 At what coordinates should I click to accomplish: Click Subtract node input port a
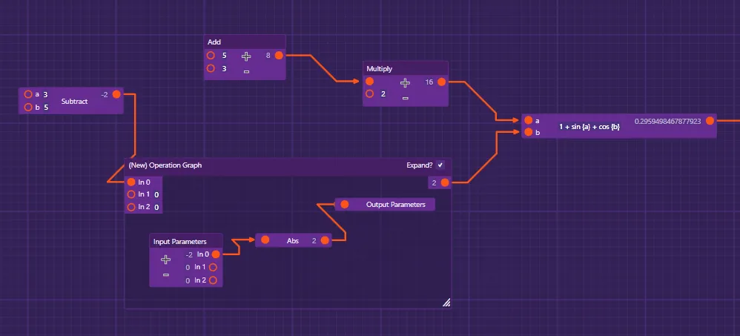point(28,94)
